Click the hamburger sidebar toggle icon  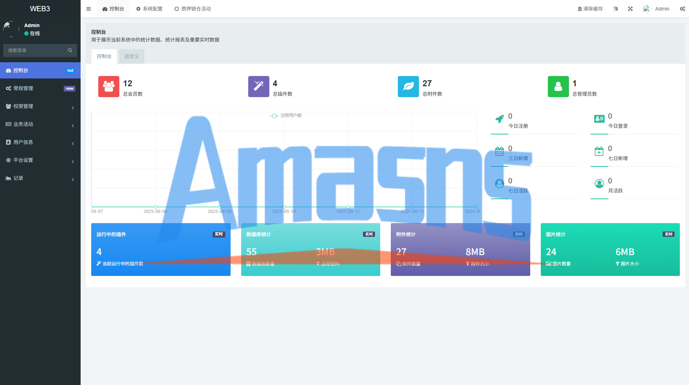coord(88,9)
